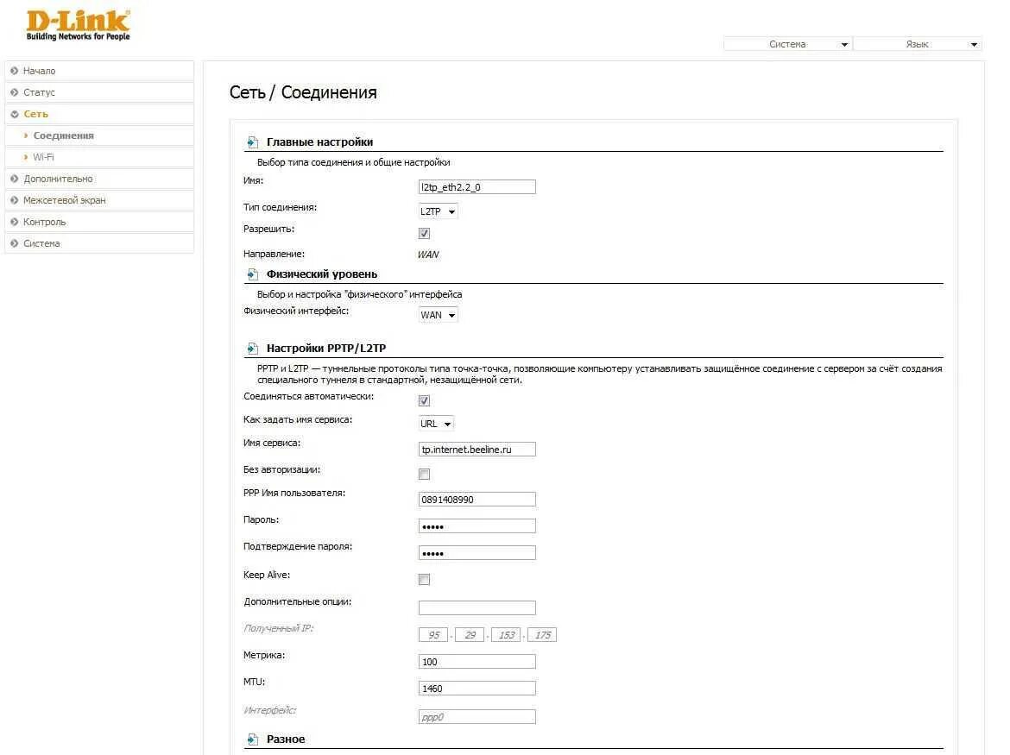Image resolution: width=1010 pixels, height=755 pixels.
Task: Click the Метрика field with 100
Action: [477, 662]
